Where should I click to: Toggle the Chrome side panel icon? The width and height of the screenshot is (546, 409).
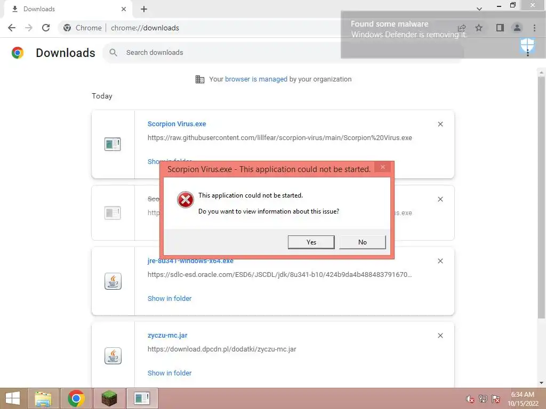(500, 28)
